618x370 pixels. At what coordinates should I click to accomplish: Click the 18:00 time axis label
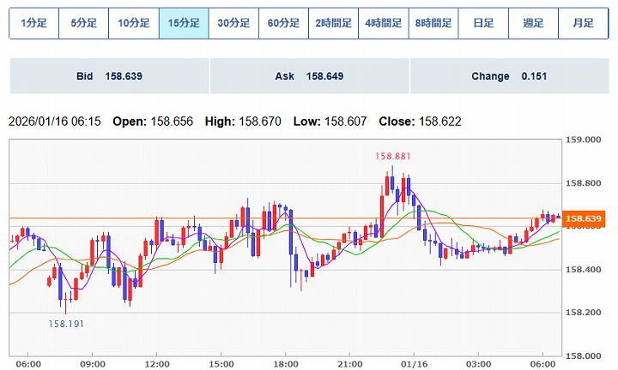click(286, 362)
